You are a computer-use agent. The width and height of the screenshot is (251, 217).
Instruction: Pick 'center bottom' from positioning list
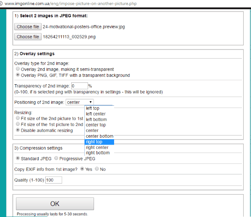coord(99,136)
